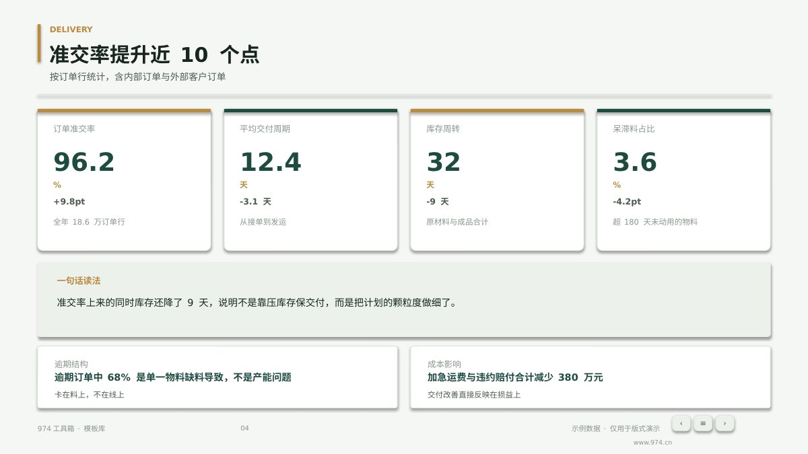Go to the previous slide arrow
This screenshot has width=808, height=454.
tap(681, 423)
